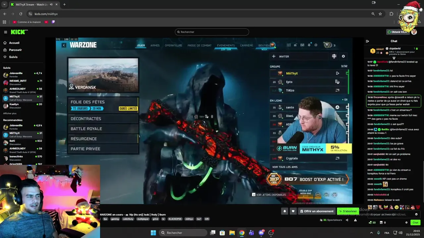This screenshot has width=424, height=238.
Task: Open the Chrome tab search dropdown arrow
Action: 4,5
